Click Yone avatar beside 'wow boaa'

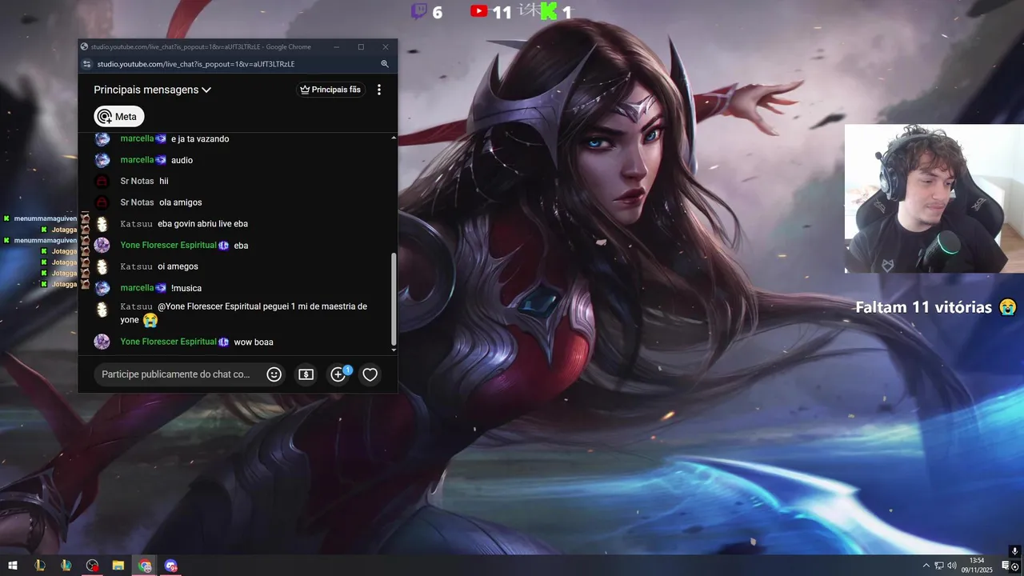click(102, 342)
